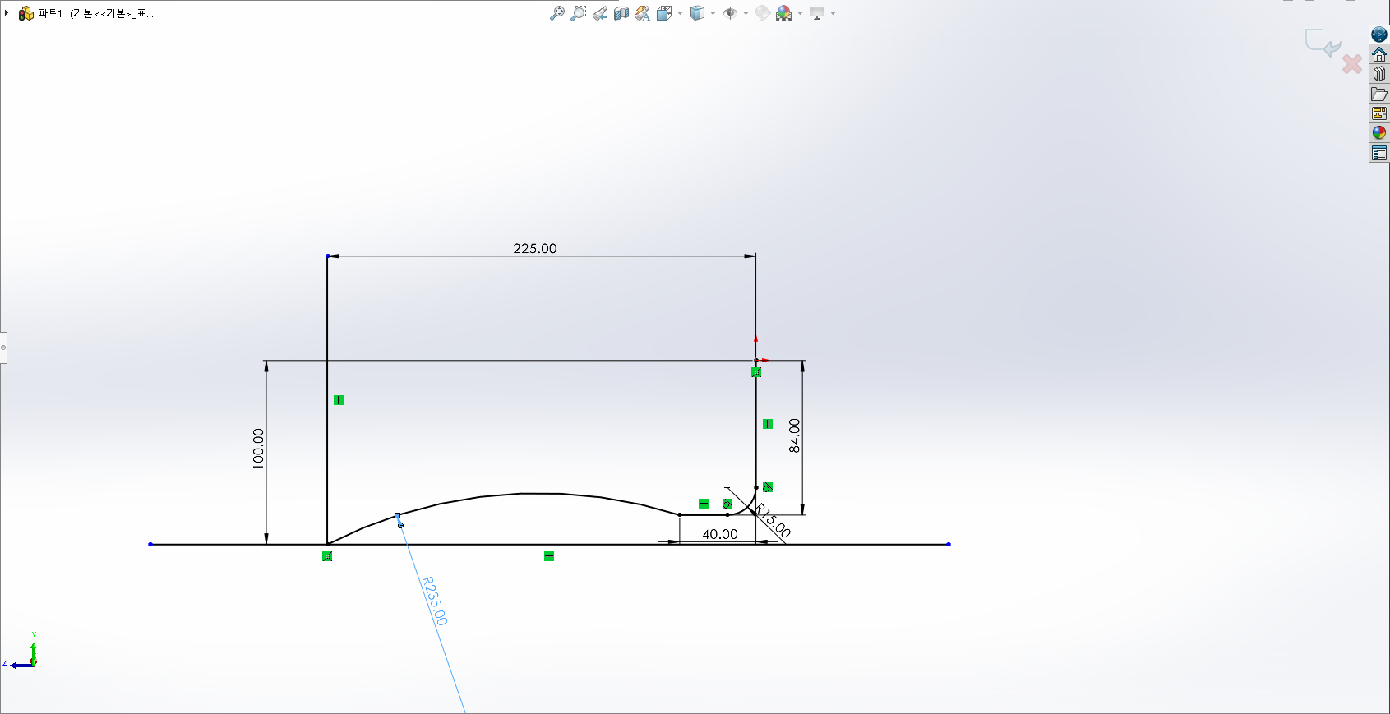
Task: Click coincident relation icon below the origin
Action: tap(756, 372)
